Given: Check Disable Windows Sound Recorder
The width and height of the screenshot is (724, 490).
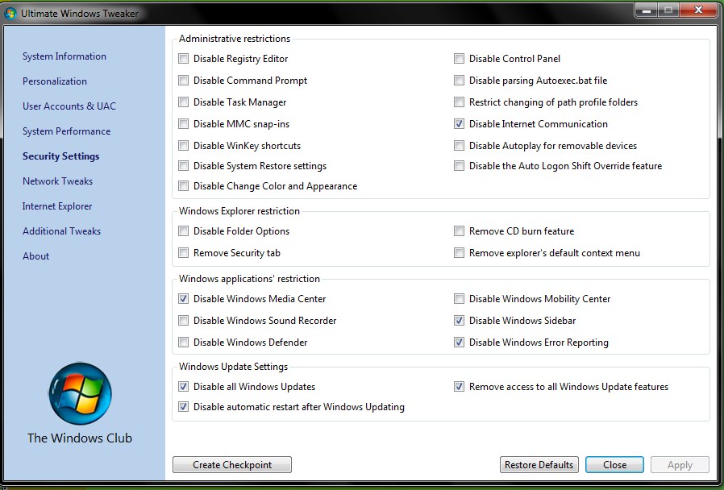Looking at the screenshot, I should pos(183,321).
